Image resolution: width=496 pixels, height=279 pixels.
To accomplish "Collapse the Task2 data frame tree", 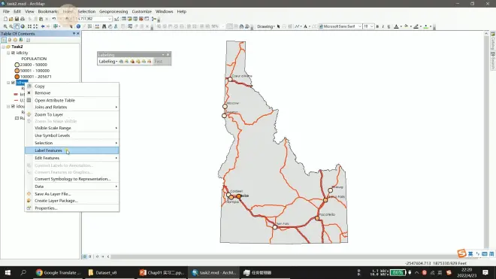I will [4, 47].
